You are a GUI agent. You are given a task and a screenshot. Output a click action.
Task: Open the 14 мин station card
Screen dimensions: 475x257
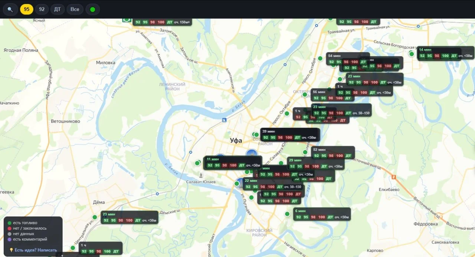click(445, 53)
